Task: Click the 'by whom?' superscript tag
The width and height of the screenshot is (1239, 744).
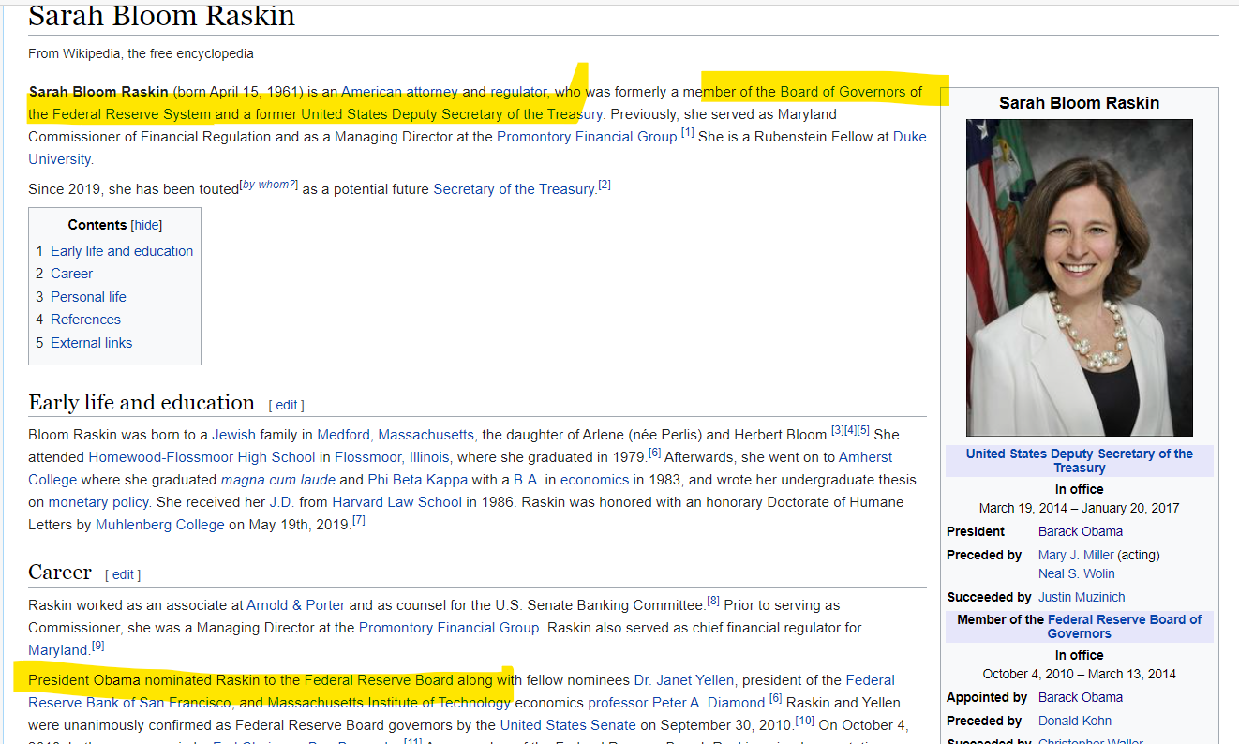Action: pos(268,185)
